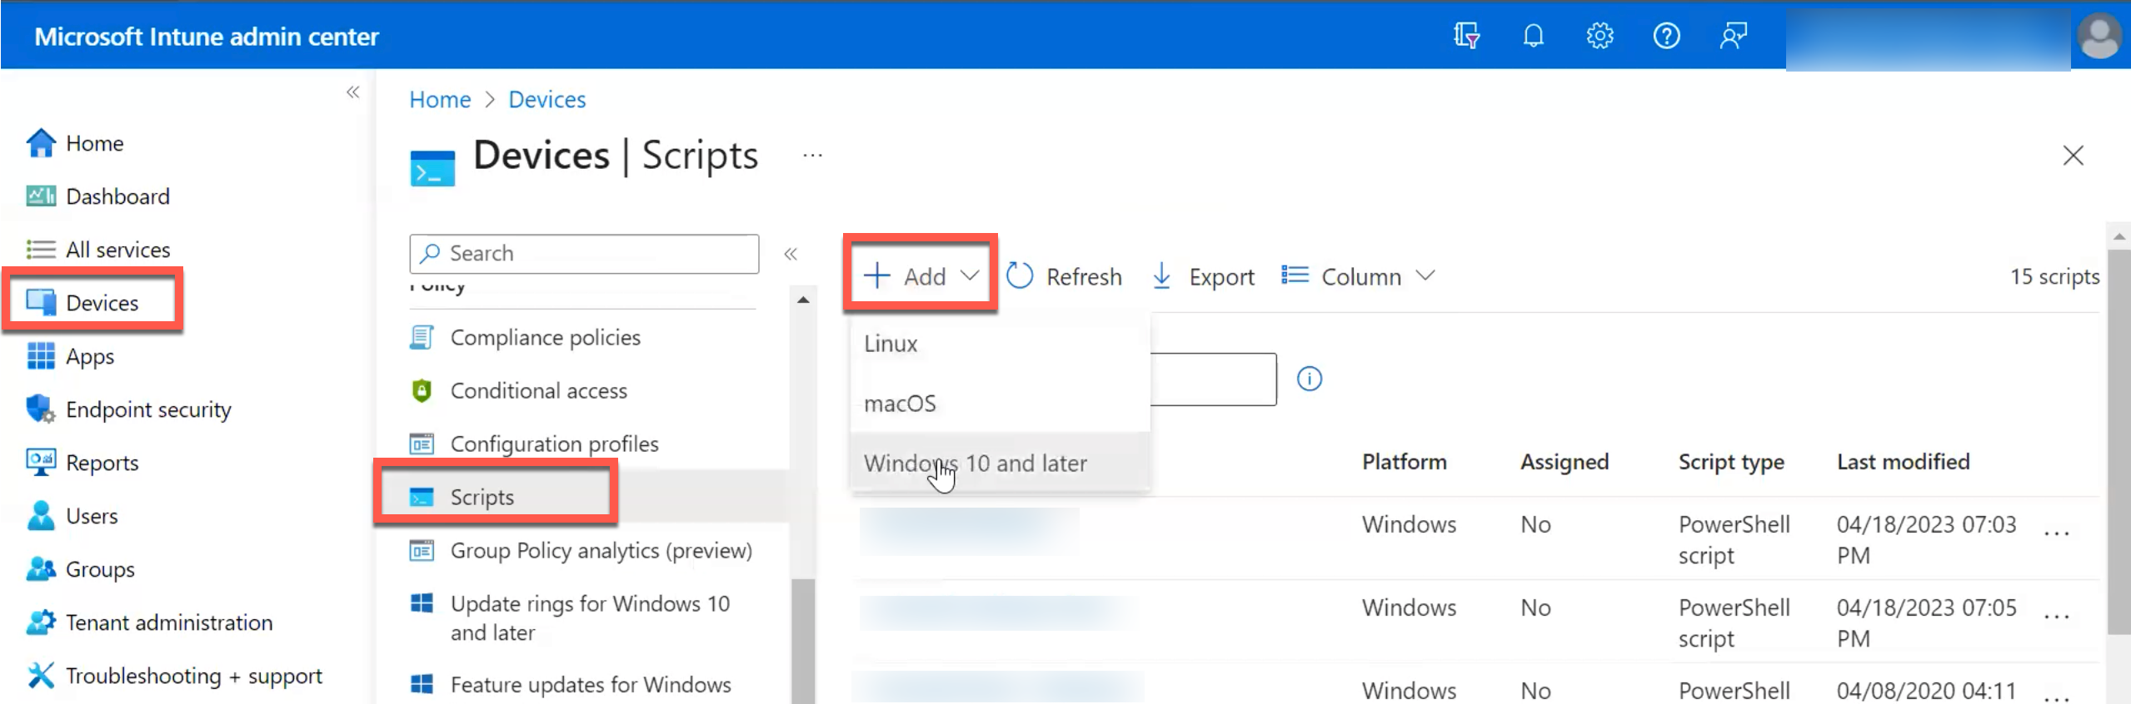The width and height of the screenshot is (2131, 704).
Task: Open more options for first script row
Action: click(2056, 533)
